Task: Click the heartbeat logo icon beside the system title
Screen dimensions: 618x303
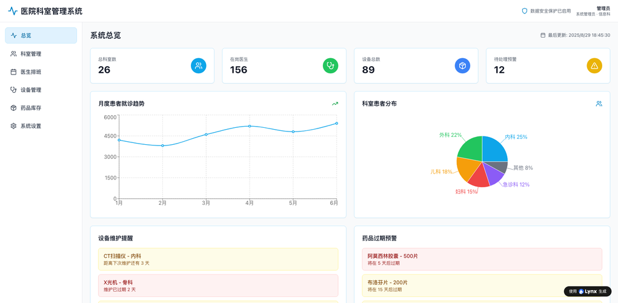Action: pyautogui.click(x=13, y=11)
